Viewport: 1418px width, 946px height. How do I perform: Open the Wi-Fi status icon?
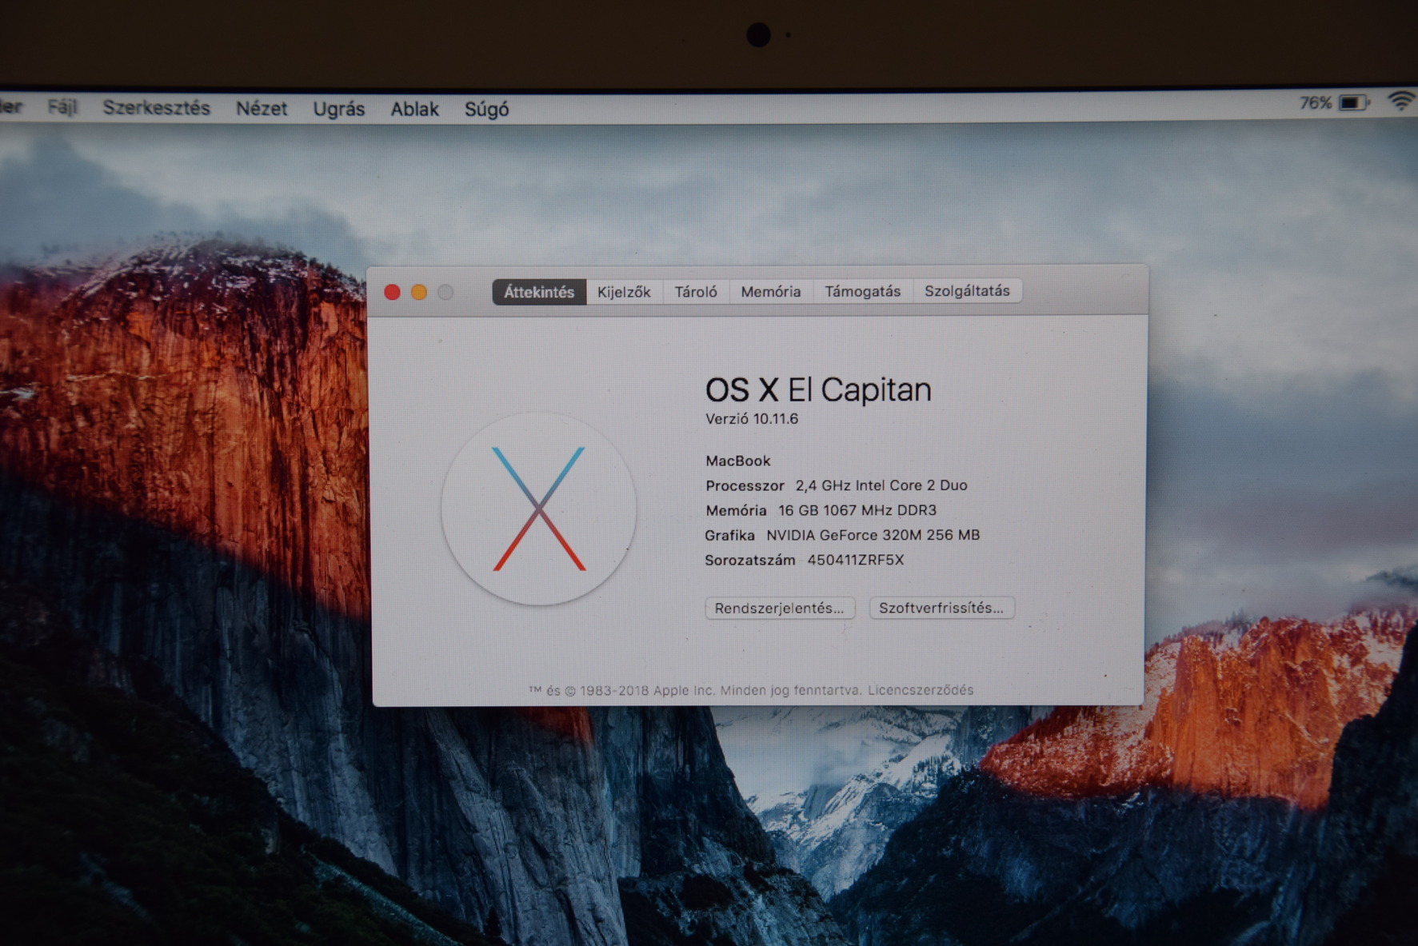pos(1401,101)
